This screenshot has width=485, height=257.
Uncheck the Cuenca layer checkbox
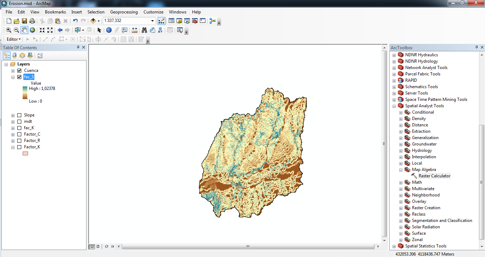point(19,70)
